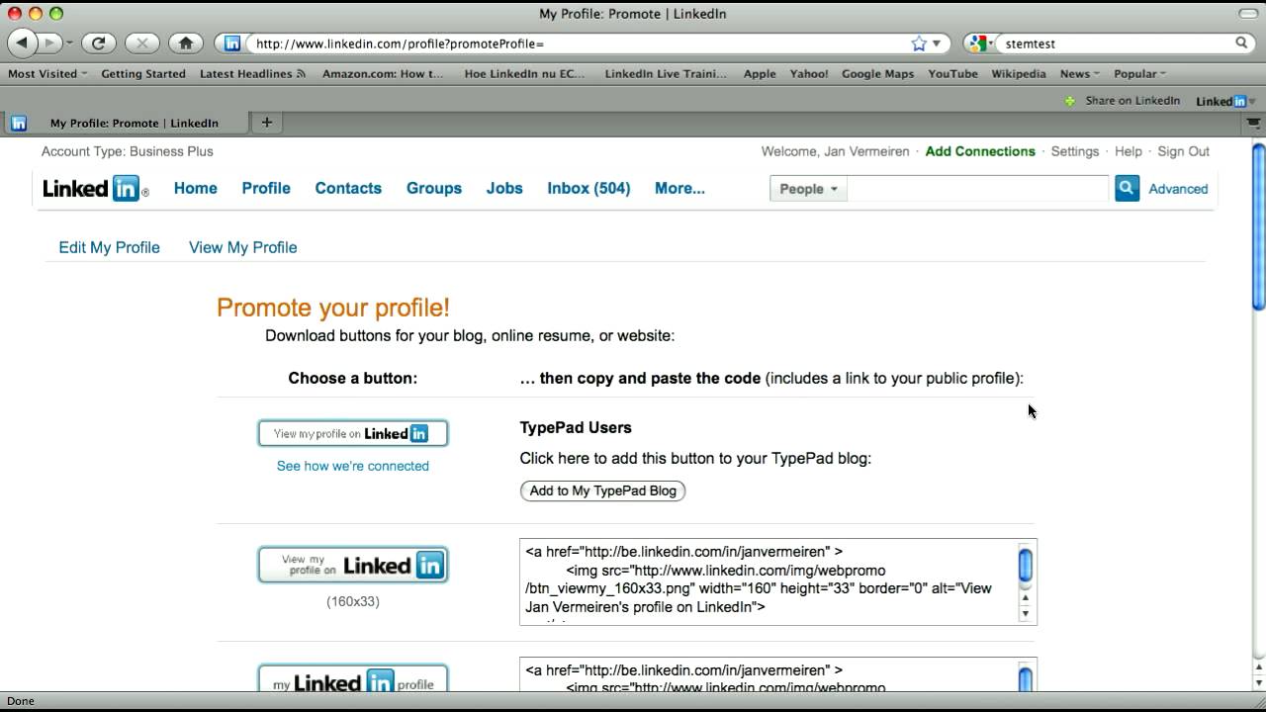Click Add Connections link
This screenshot has width=1266, height=712.
click(x=980, y=151)
